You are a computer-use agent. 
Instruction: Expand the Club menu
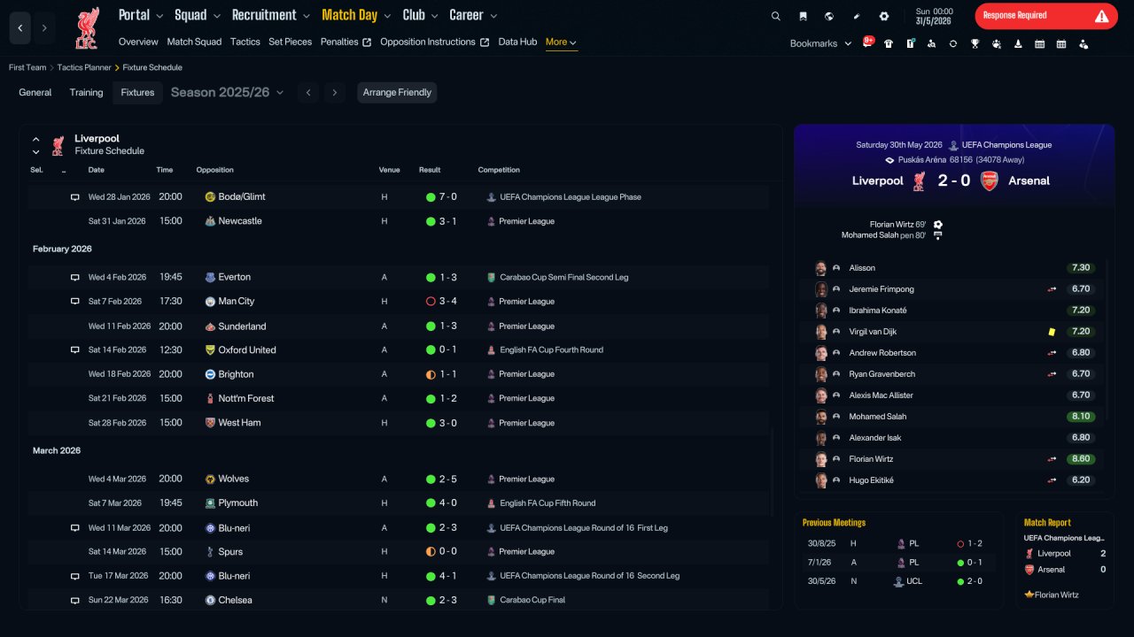coord(420,15)
